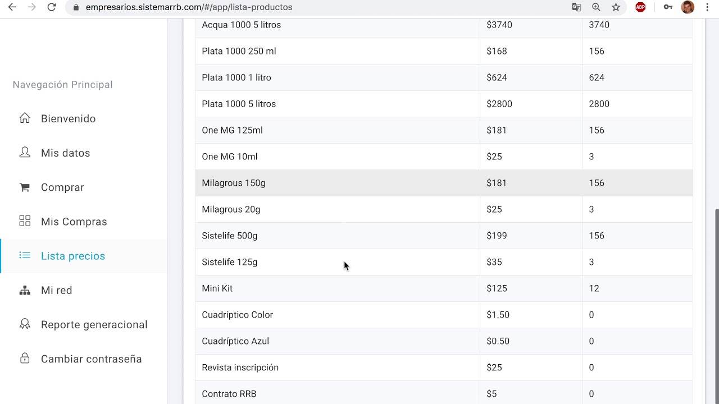Reload the page

(52, 7)
